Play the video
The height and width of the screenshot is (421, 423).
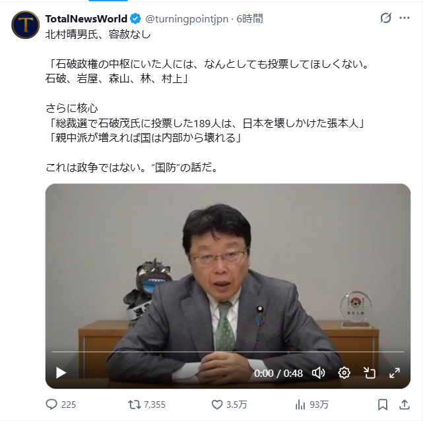[x=61, y=373]
